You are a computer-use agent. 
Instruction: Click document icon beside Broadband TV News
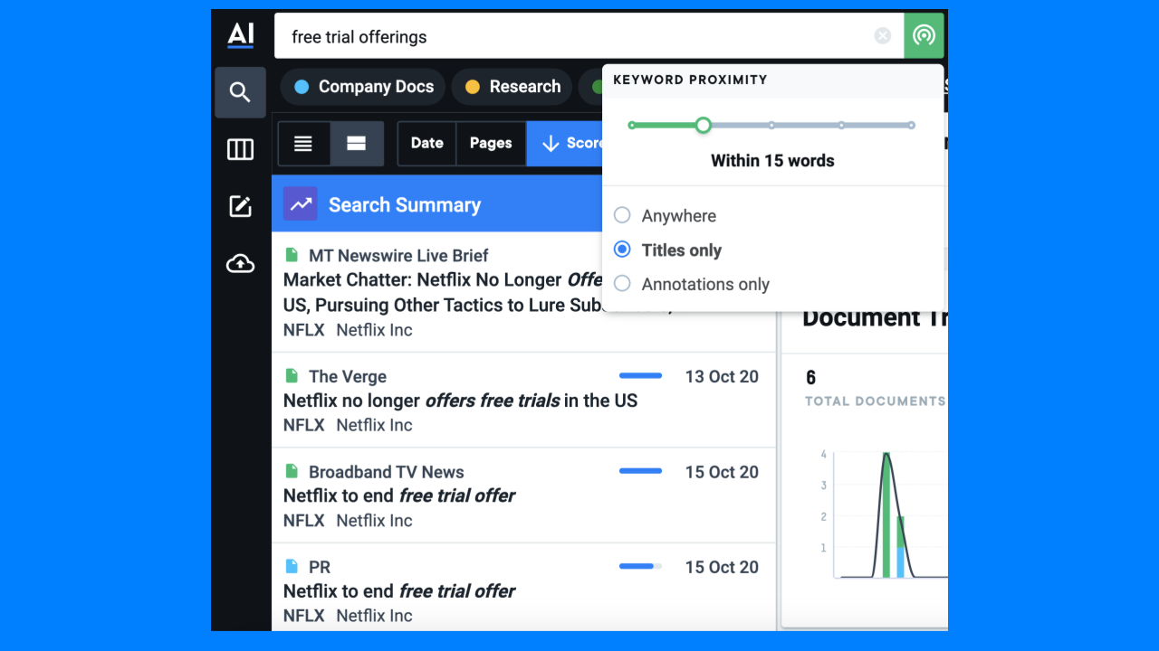click(x=292, y=471)
